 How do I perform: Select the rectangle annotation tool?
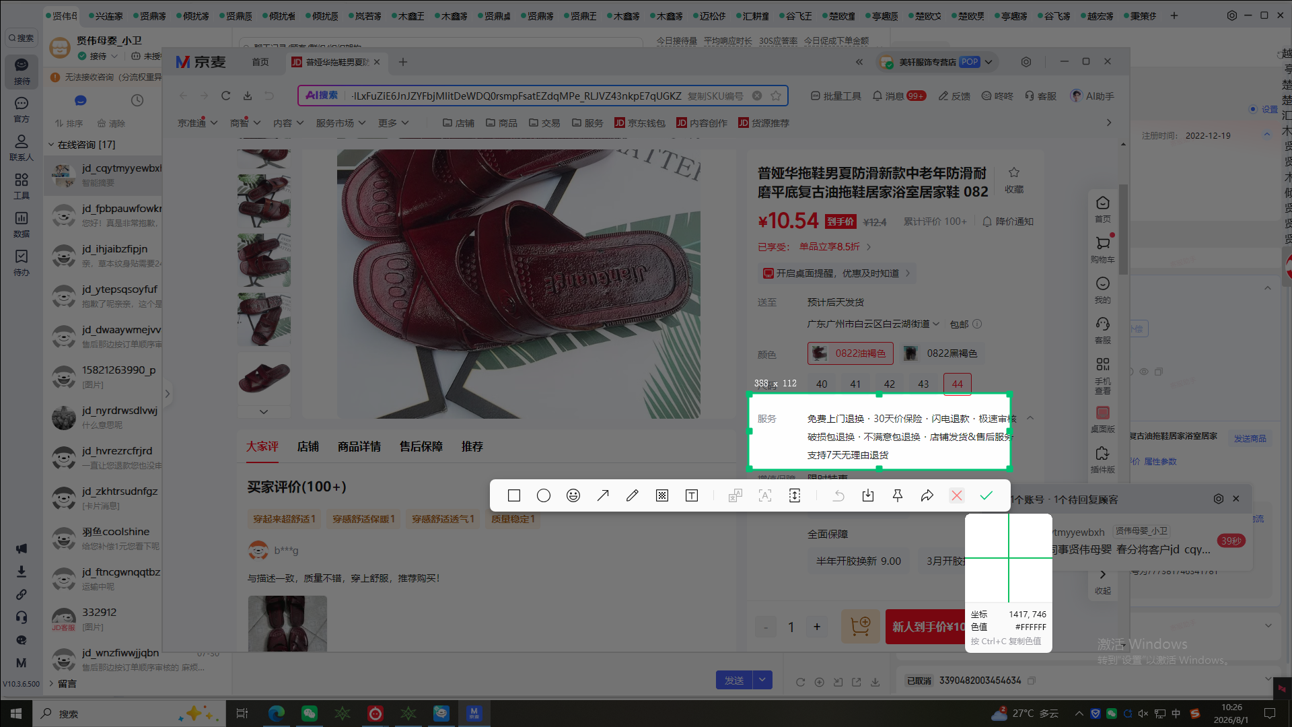click(x=514, y=496)
